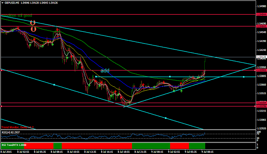Image resolution: width=267 pixels, height=154 pixels.
Task: Click the GBPUSD,M5 chart title
Action: [12, 3]
